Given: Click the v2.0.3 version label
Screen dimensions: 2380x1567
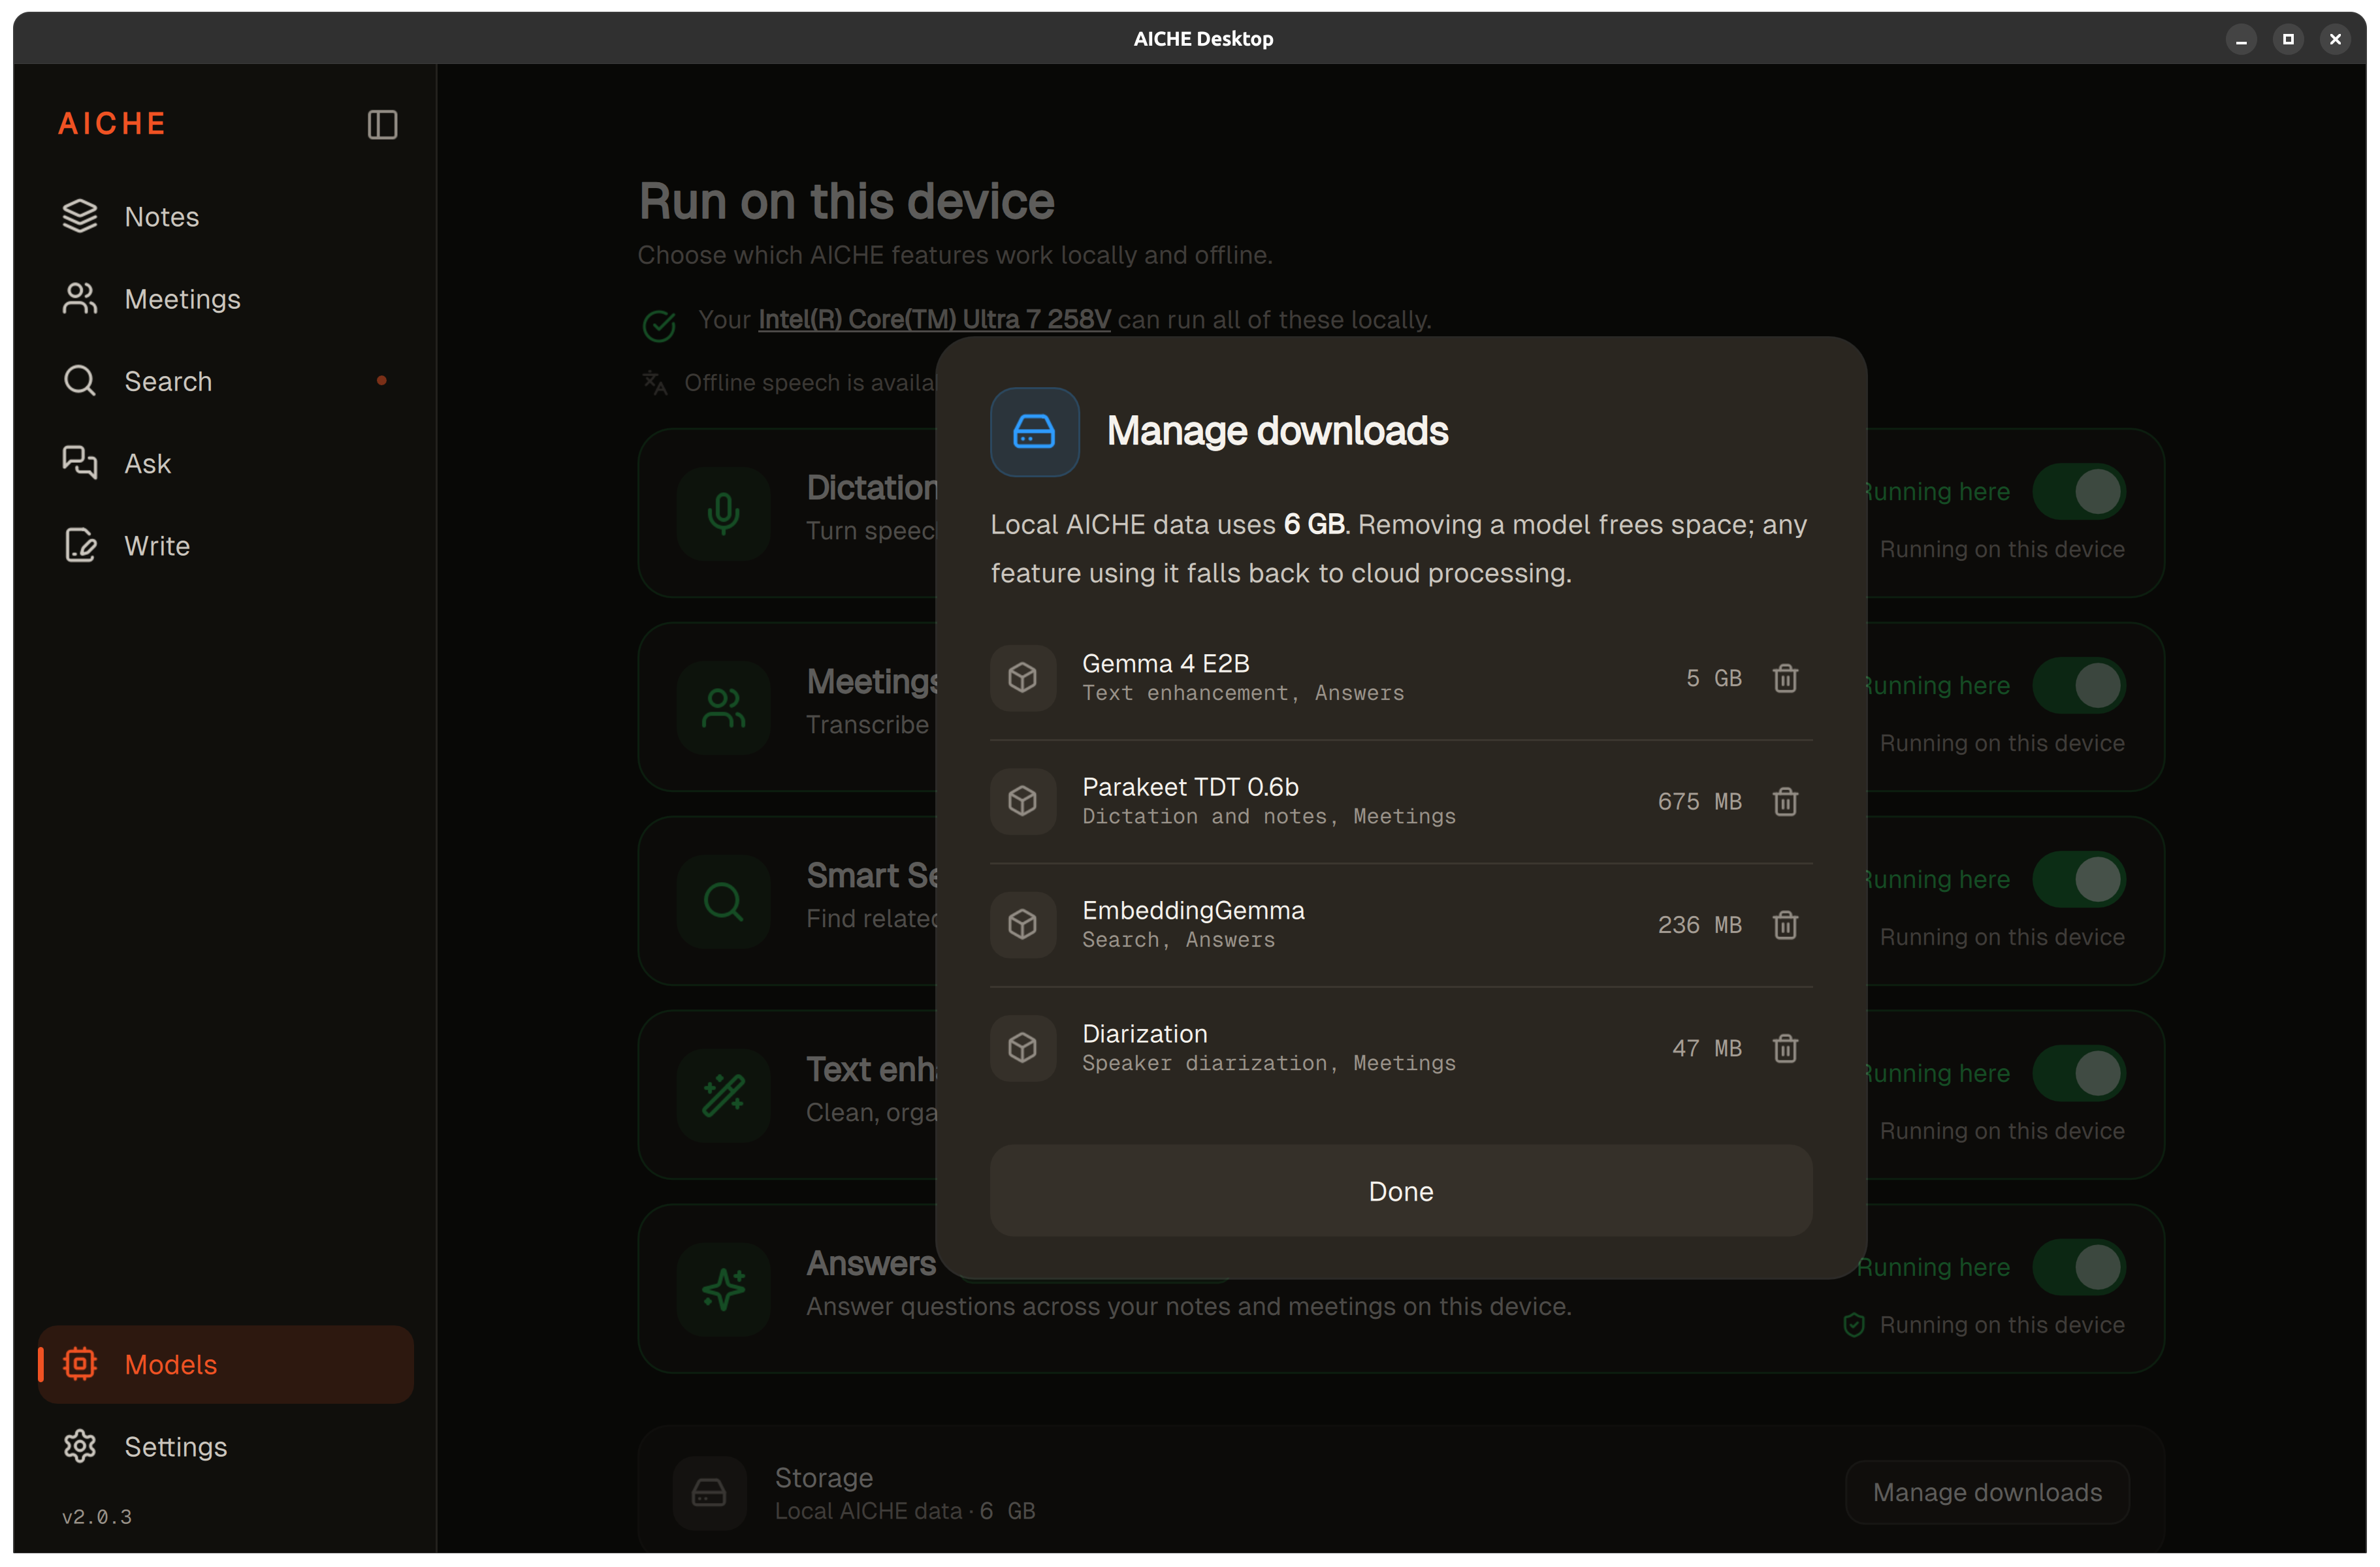Looking at the screenshot, I should click(x=97, y=1517).
